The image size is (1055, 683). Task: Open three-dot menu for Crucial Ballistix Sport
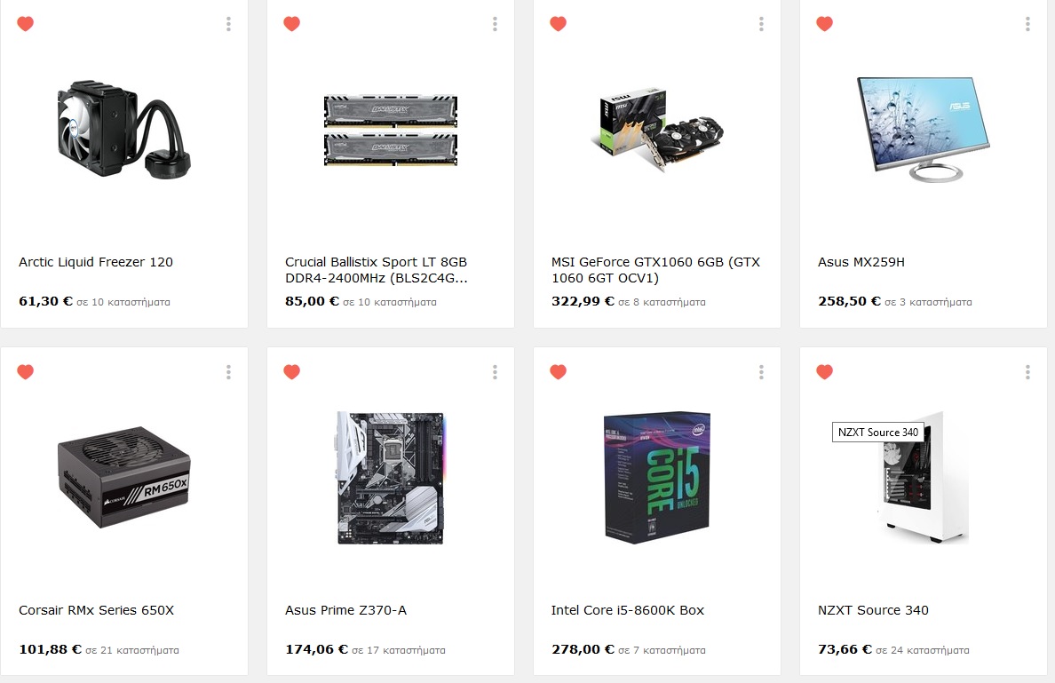tap(496, 24)
